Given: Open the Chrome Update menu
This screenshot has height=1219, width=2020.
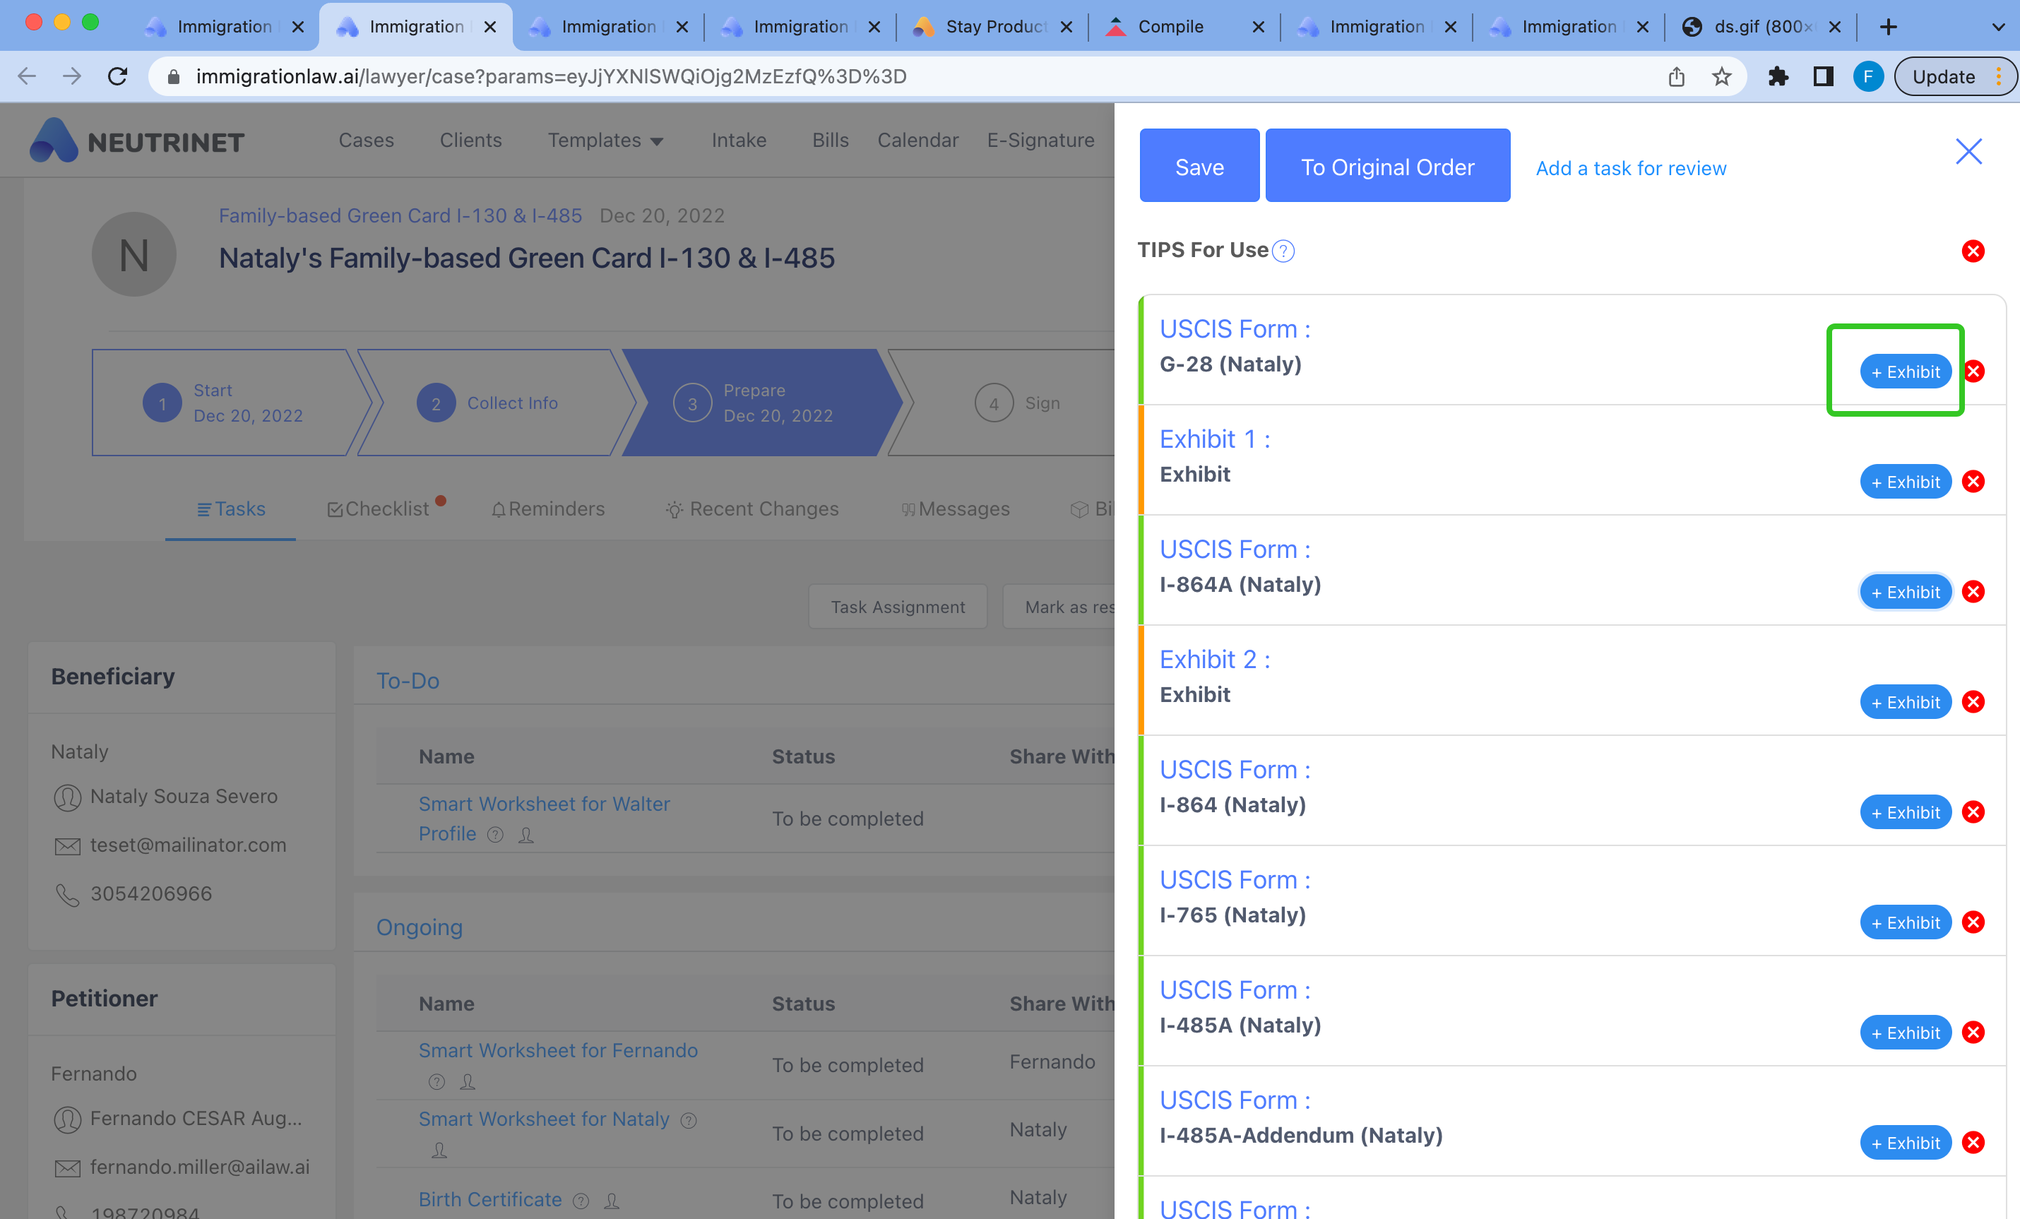Looking at the screenshot, I should (1955, 76).
